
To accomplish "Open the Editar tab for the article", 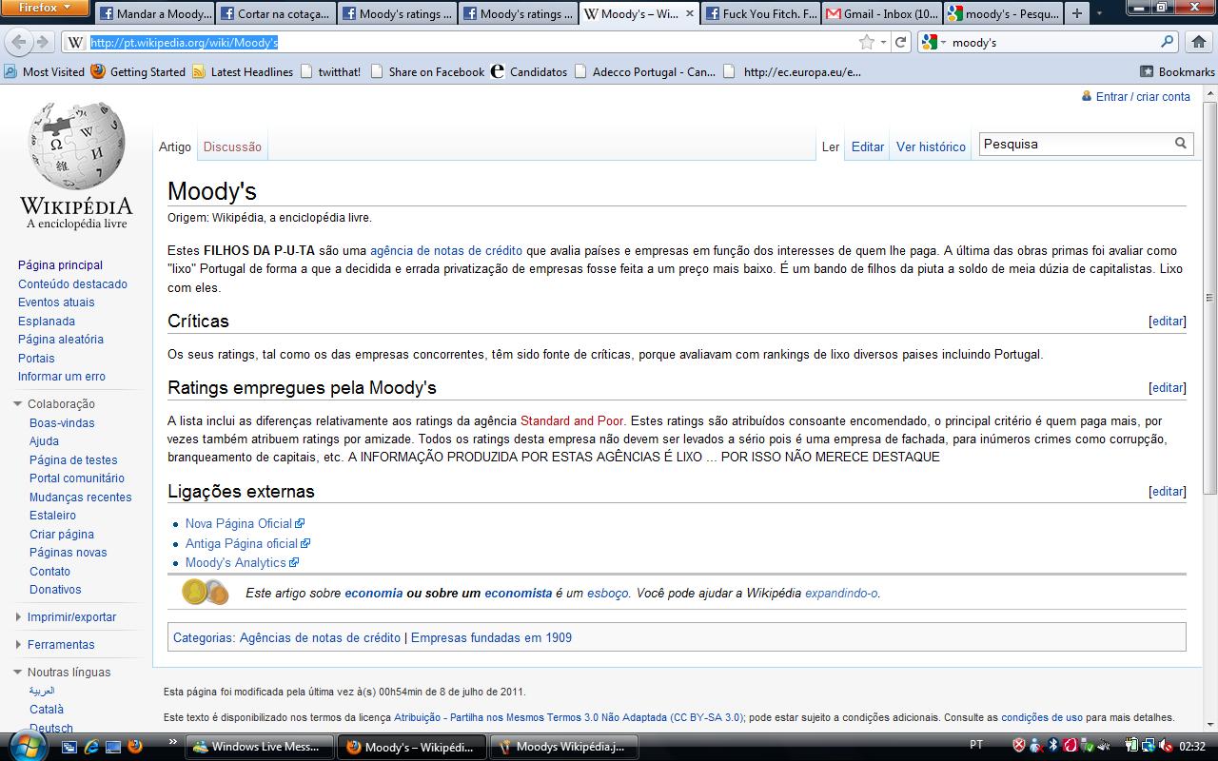I will coord(868,146).
